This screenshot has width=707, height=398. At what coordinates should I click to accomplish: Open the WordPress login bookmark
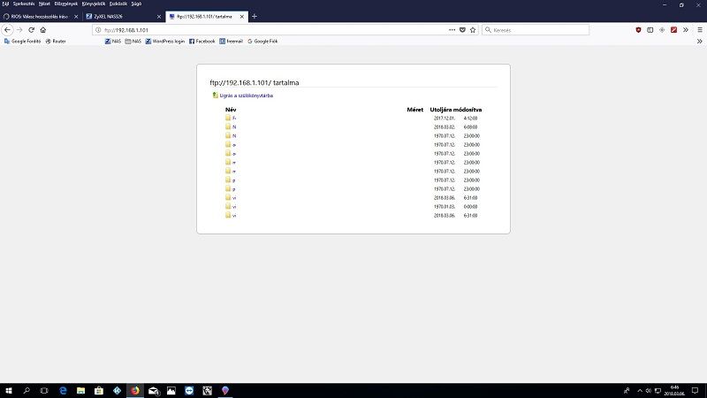coord(165,41)
